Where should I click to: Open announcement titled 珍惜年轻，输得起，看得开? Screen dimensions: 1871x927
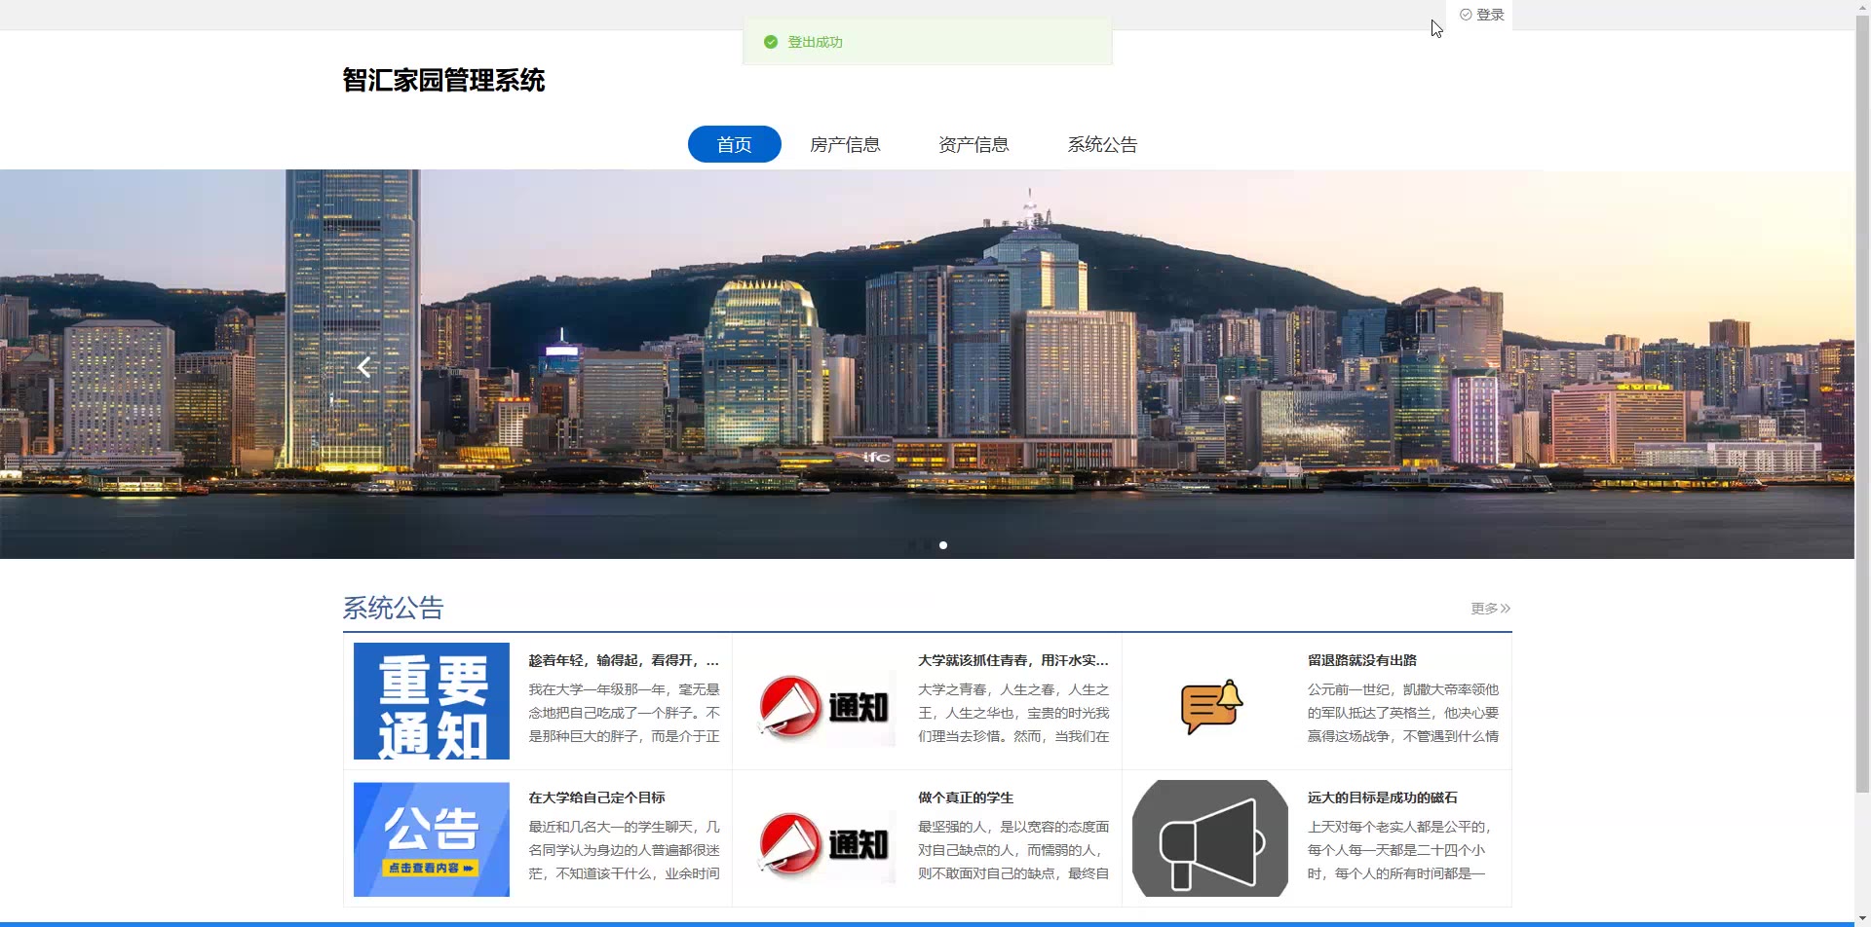click(x=624, y=660)
